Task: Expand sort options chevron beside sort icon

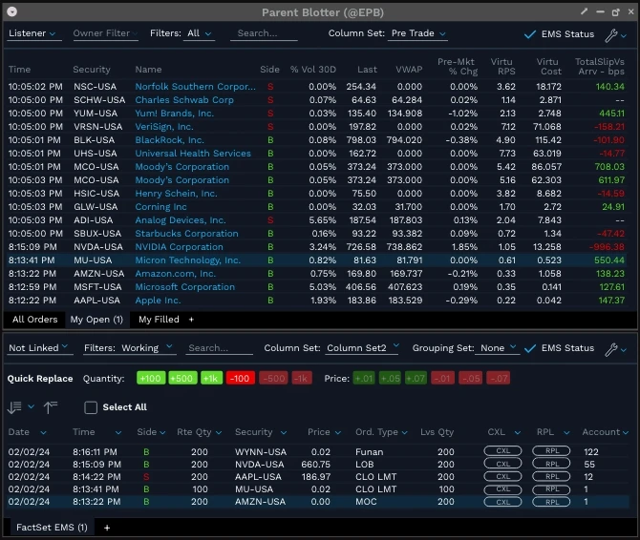Action: (x=31, y=406)
